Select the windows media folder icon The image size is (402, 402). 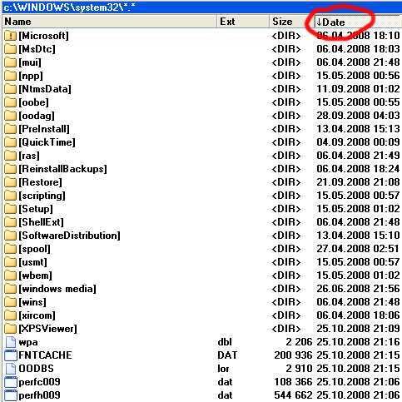(11, 289)
